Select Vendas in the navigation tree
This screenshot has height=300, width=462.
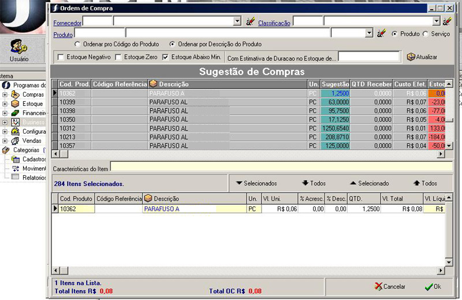32,140
